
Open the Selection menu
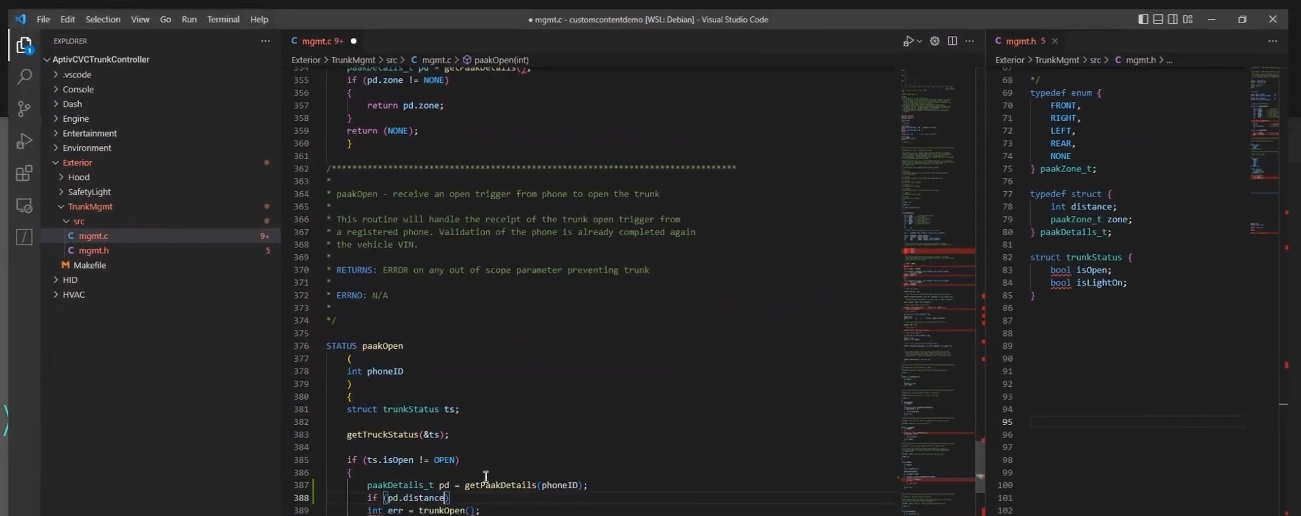click(x=103, y=19)
